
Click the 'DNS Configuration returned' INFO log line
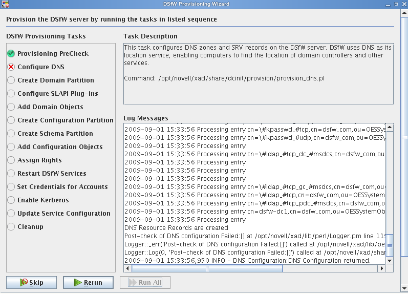tap(247, 261)
